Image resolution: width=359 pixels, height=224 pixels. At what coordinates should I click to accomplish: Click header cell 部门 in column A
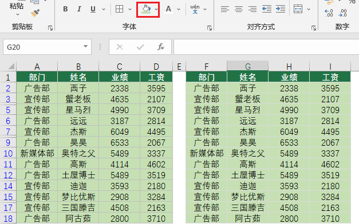[37, 77]
